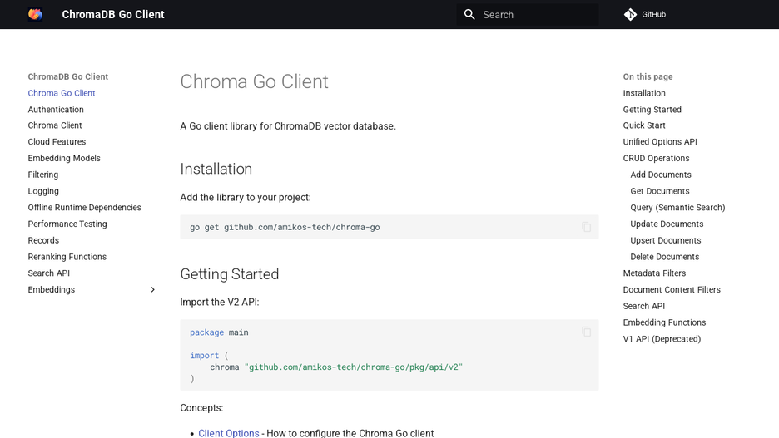Jump to Get Documents subsection
This screenshot has height=438, width=779.
coord(660,191)
